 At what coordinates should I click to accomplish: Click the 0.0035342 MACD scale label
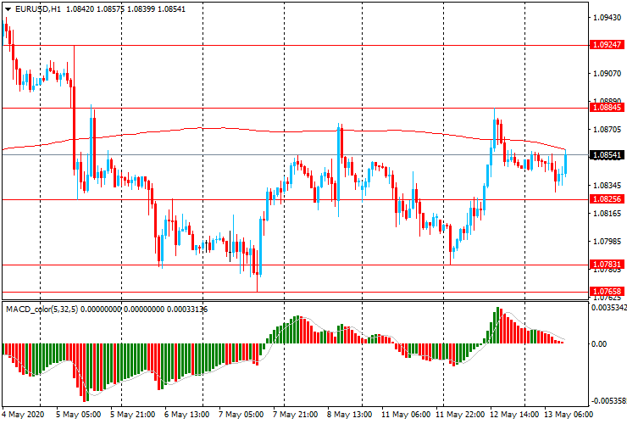tap(608, 308)
